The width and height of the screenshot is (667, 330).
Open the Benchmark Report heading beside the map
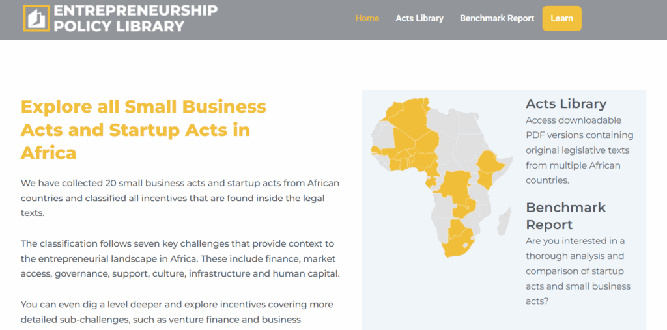point(565,216)
